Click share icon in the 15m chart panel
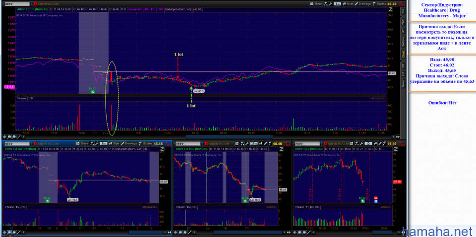Viewport: 476px width, 237px height. tap(236, 143)
